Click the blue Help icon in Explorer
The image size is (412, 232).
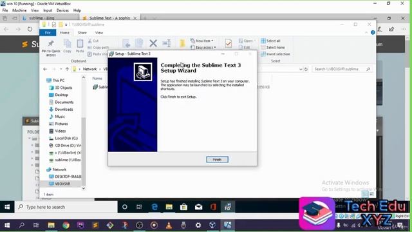[373, 32]
